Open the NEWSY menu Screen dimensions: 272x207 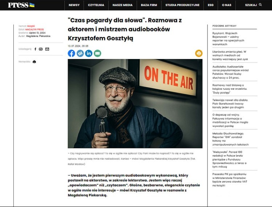pyautogui.click(x=74, y=5)
